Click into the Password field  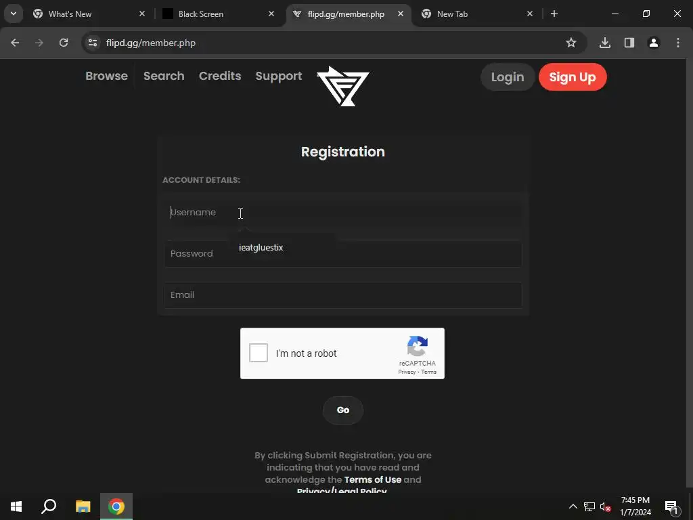click(x=343, y=254)
